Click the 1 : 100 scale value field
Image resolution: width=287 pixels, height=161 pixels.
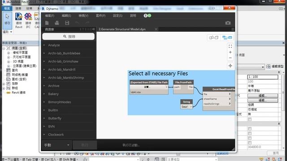(x=263, y=77)
